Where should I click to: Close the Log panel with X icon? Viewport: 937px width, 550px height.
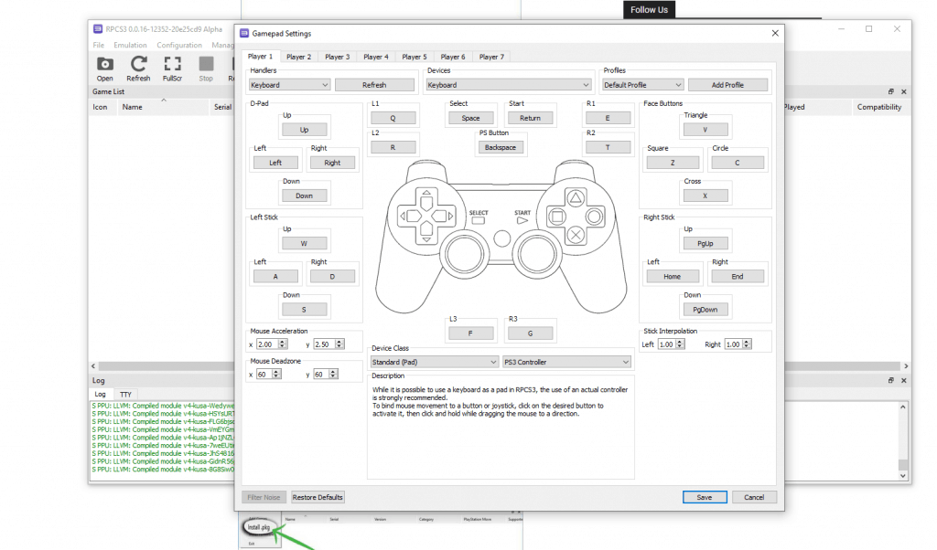coord(904,380)
